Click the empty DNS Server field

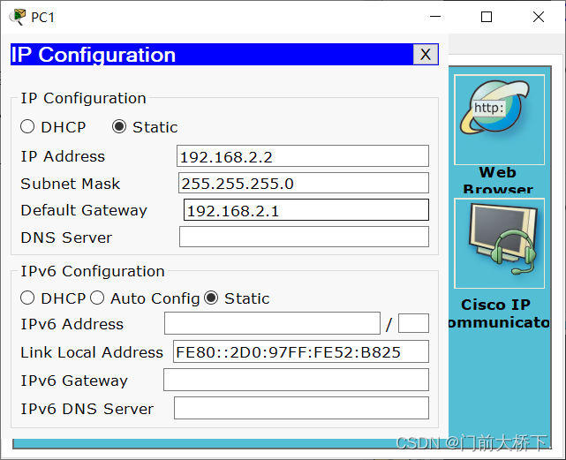304,237
